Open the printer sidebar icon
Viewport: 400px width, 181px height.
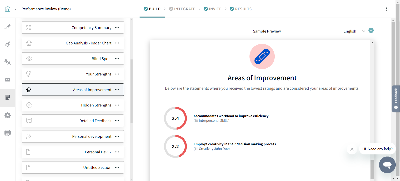pos(8,133)
